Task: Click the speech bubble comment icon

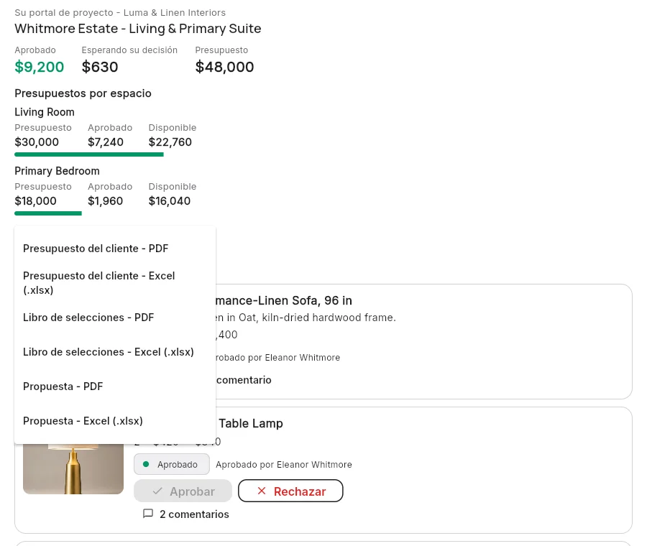Action: [147, 514]
